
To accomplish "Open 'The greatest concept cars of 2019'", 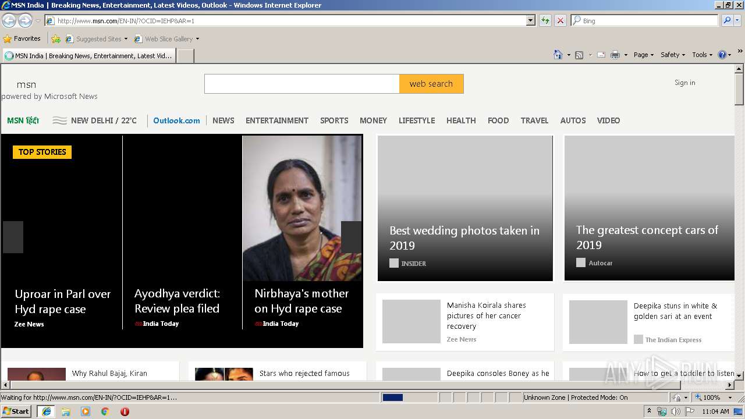I will [x=647, y=237].
